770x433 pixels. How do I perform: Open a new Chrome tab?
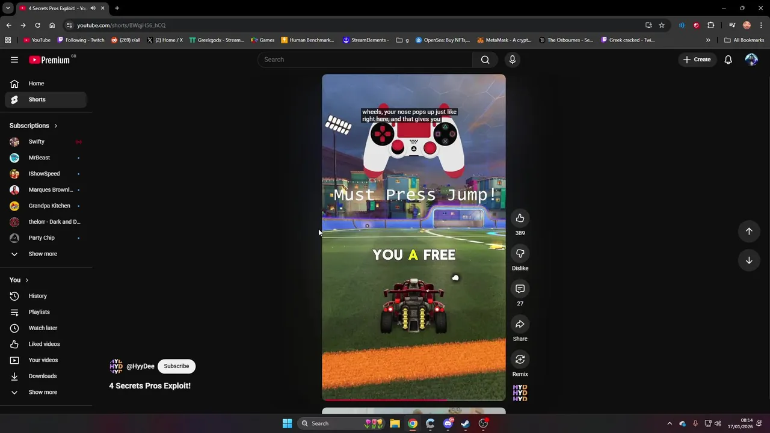click(117, 8)
